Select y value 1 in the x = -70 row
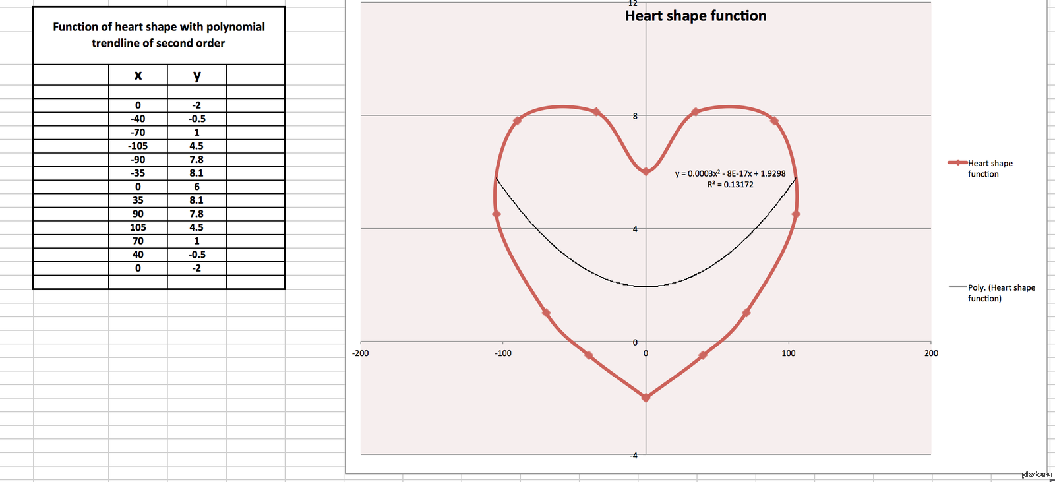 (x=196, y=133)
